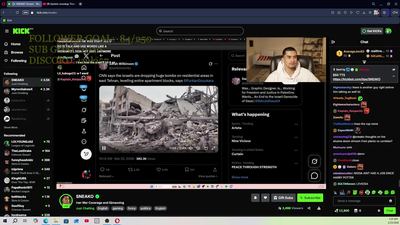400x225 pixels.
Task: Report the stream with warning icon
Action: [319, 208]
